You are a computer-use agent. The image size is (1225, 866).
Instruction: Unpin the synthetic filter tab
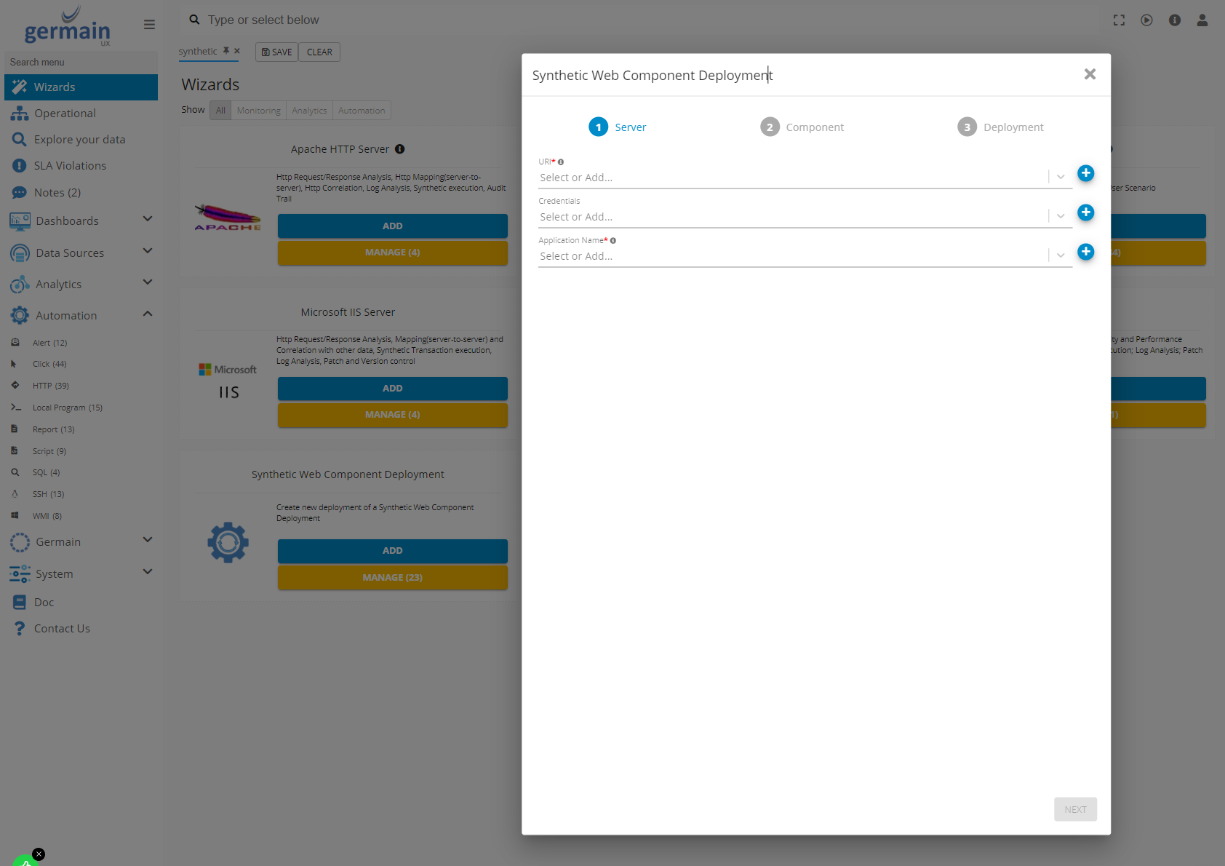pos(226,51)
